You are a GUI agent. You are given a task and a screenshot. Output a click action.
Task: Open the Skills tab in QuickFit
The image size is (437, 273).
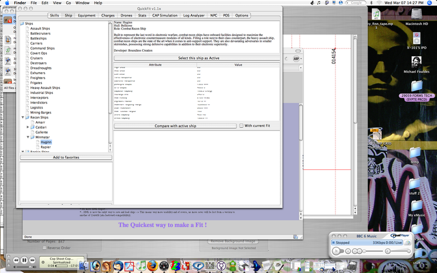[x=54, y=15]
